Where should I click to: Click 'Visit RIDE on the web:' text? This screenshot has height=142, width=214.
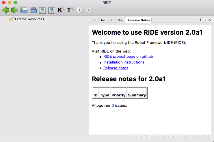(111, 51)
